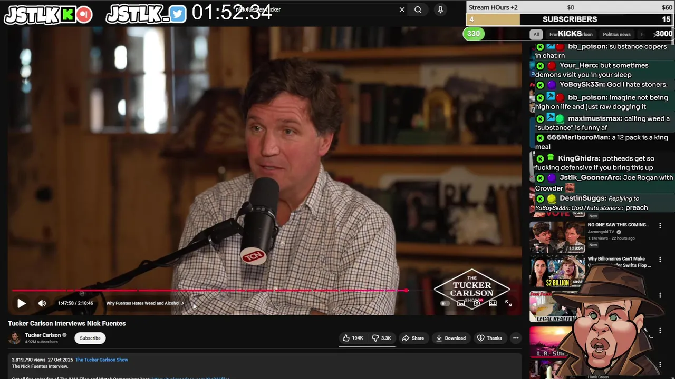Seek using the red video progress bar
This screenshot has width=675, height=379.
click(x=210, y=290)
